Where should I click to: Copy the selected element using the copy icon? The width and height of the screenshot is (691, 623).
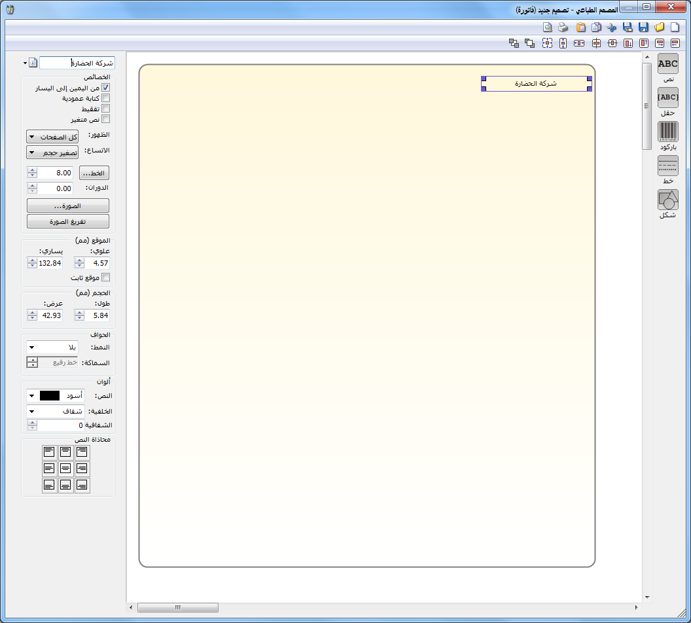coord(596,27)
